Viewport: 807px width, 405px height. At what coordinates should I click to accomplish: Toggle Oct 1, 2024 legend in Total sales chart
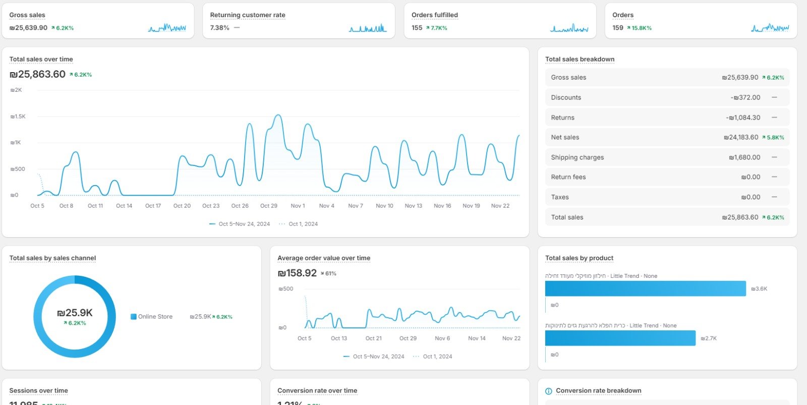[x=299, y=224]
